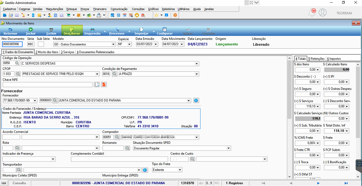
Task: Click the orange power icon in toolbar
Action: [175, 15]
